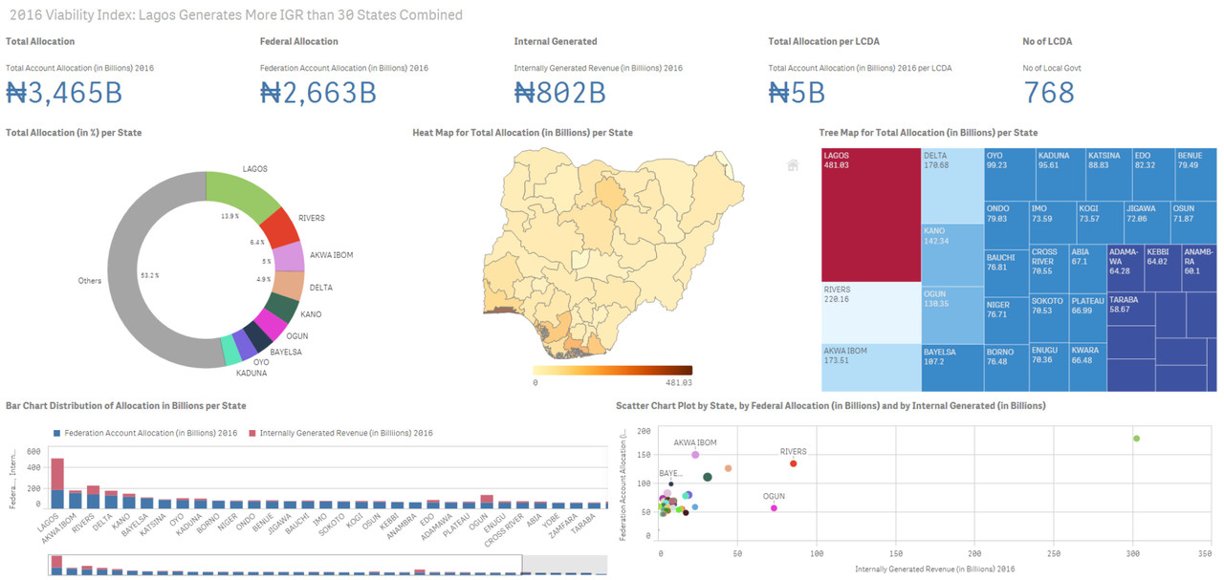Click the magenta OGUN scatter point
1224x580 pixels.
774,508
